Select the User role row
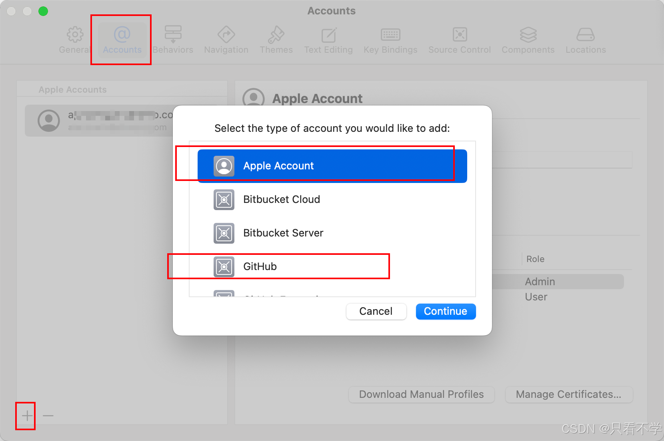The image size is (664, 441). (x=558, y=297)
